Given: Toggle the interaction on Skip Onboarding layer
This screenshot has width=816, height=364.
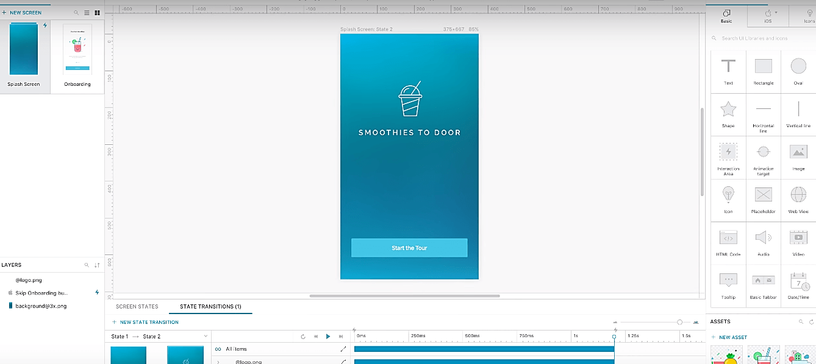Looking at the screenshot, I should pyautogui.click(x=96, y=292).
